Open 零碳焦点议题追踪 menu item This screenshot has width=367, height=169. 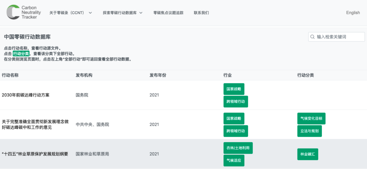[x=168, y=13]
